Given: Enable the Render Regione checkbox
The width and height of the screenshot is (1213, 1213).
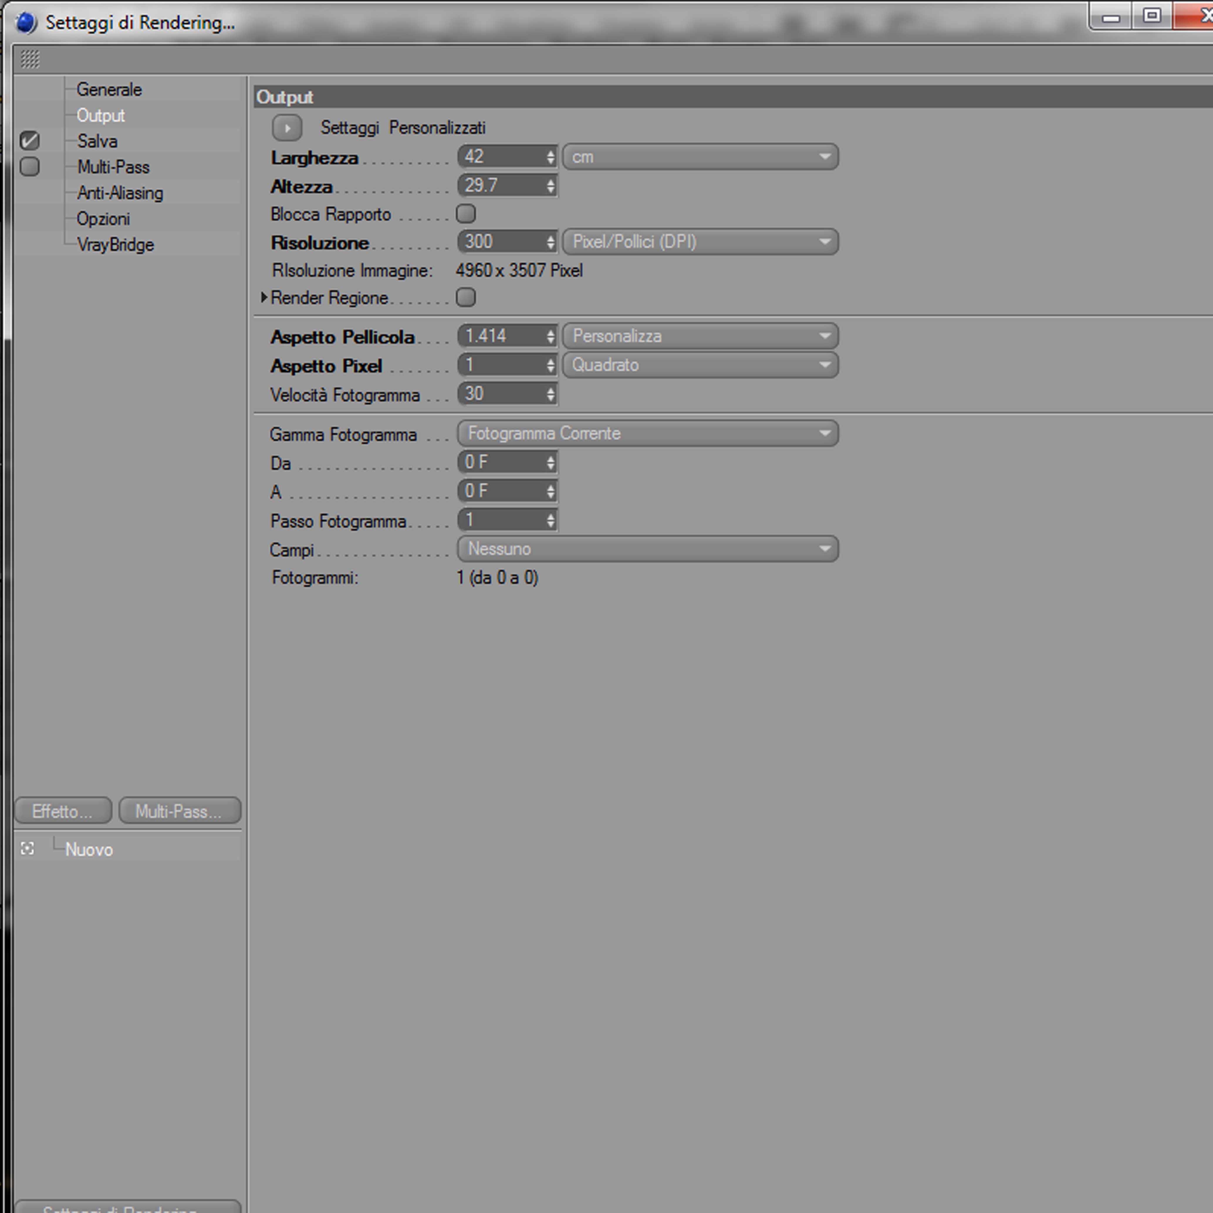Looking at the screenshot, I should point(466,297).
